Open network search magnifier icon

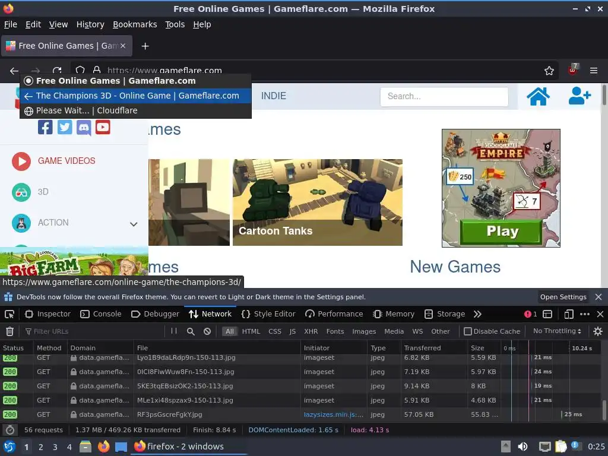(191, 331)
